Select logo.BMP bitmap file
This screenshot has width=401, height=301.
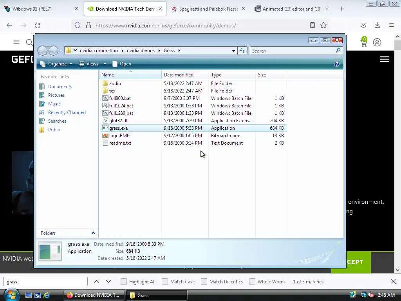tap(193, 135)
